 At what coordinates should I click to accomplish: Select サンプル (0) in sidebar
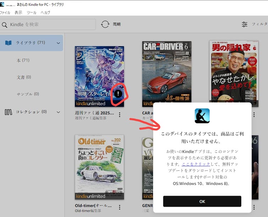pos(28,94)
